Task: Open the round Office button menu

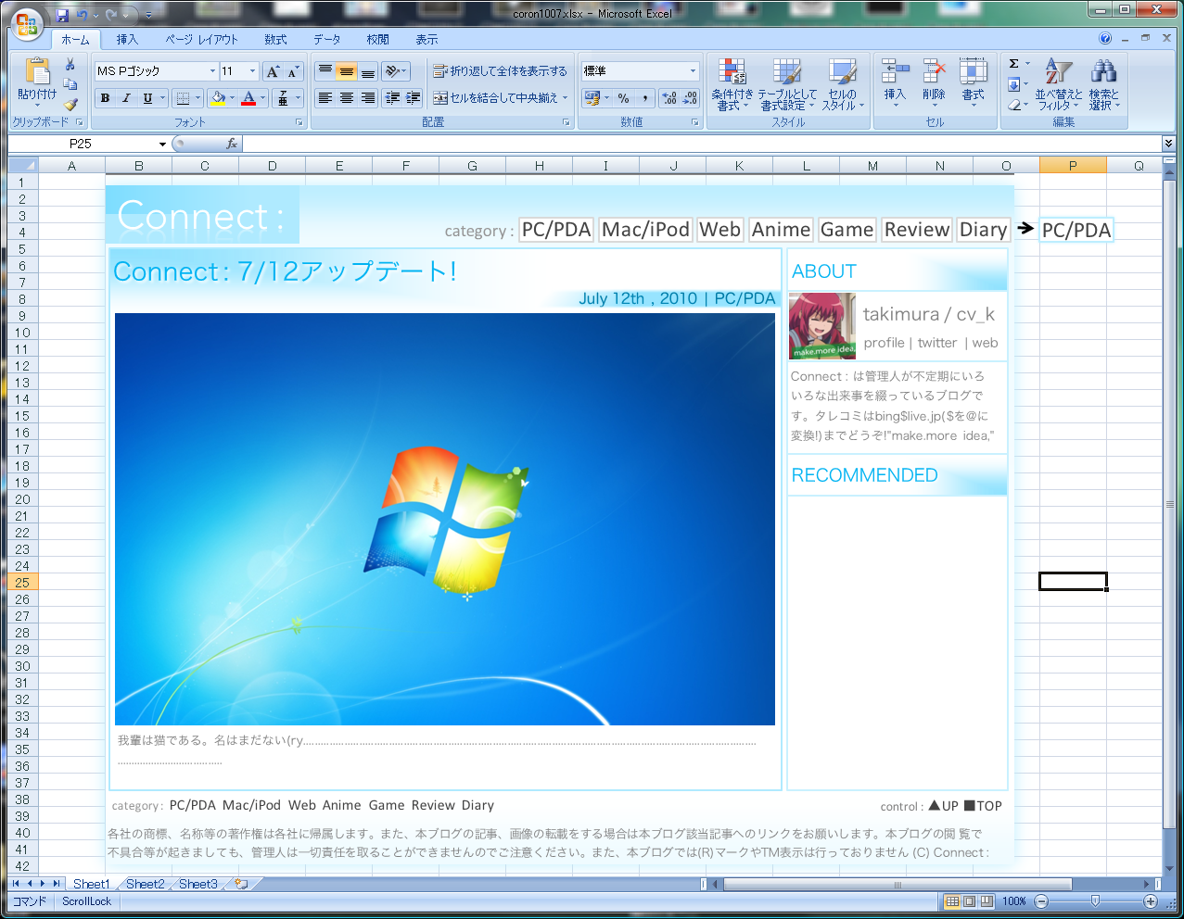Action: 26,23
